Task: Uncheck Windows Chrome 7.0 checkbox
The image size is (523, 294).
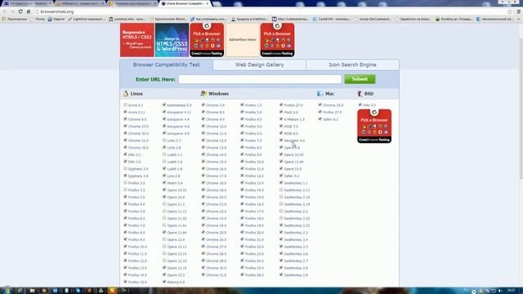Action: 203,105
